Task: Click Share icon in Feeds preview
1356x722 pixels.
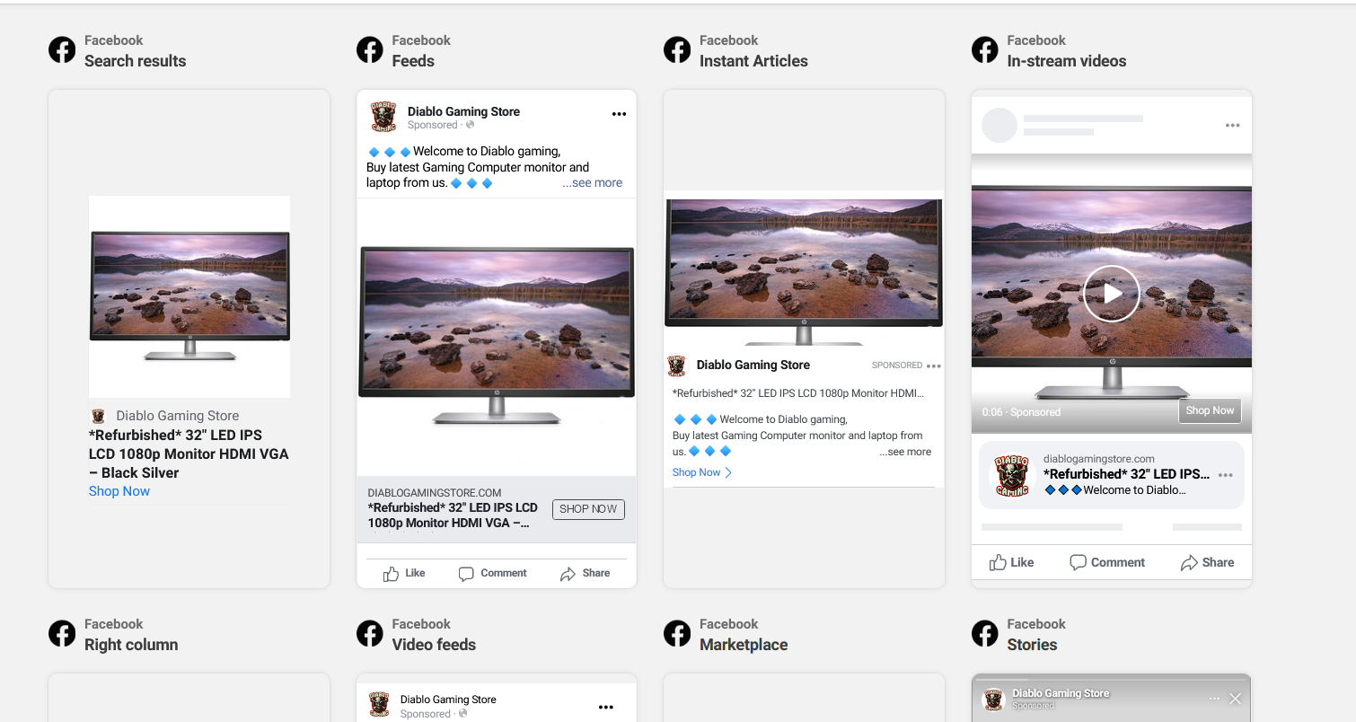Action: pyautogui.click(x=568, y=574)
